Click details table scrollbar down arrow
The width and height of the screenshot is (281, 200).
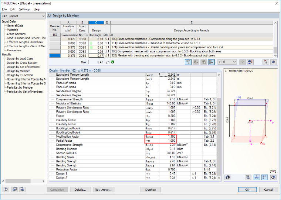pyautogui.click(x=219, y=178)
